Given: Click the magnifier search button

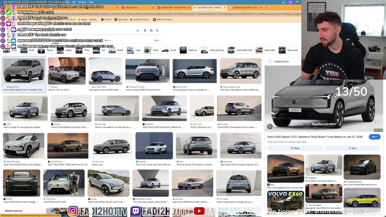Looking at the screenshot, I should pyautogui.click(x=157, y=30).
